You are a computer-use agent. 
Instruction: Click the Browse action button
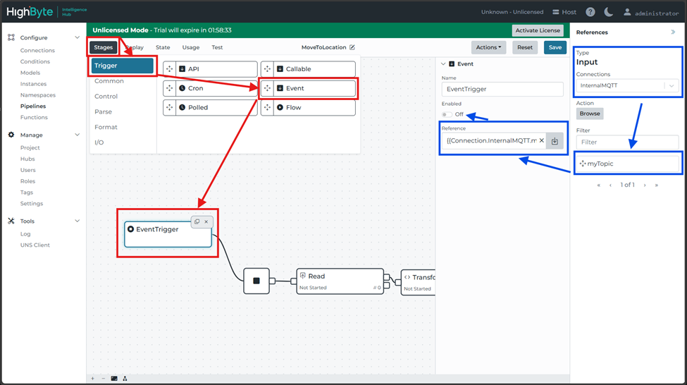coord(590,114)
